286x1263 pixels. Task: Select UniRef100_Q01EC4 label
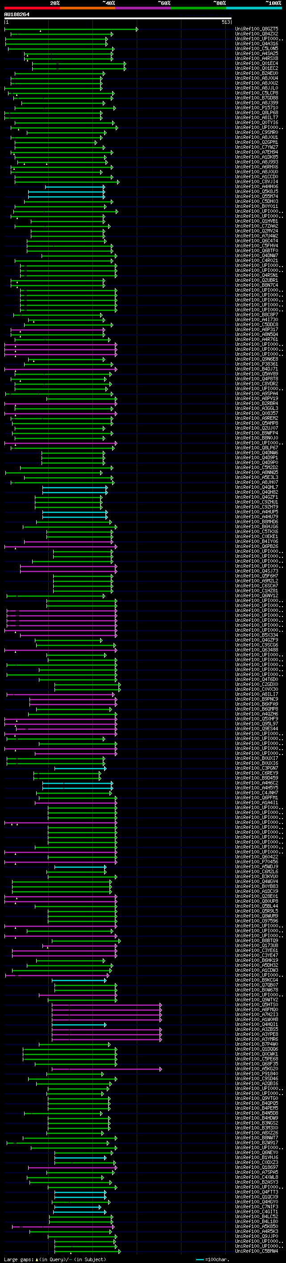point(257,63)
